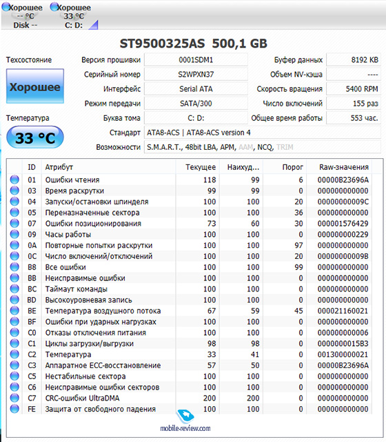Select the CRC-ошибки UltraDMA attribute text
This screenshot has height=442, width=386.
pos(82,398)
